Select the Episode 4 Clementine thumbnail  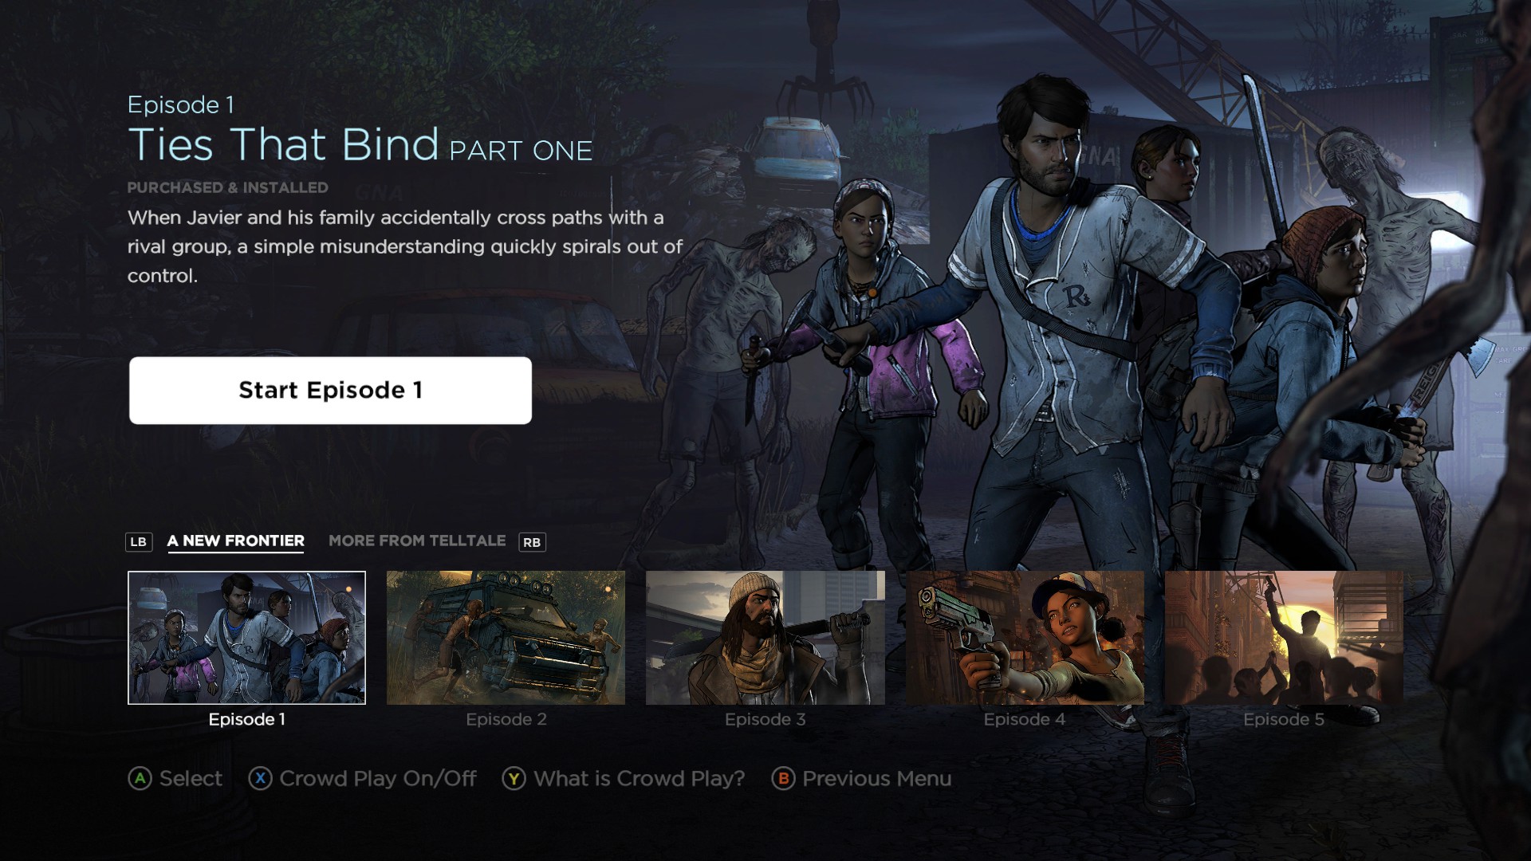1025,638
